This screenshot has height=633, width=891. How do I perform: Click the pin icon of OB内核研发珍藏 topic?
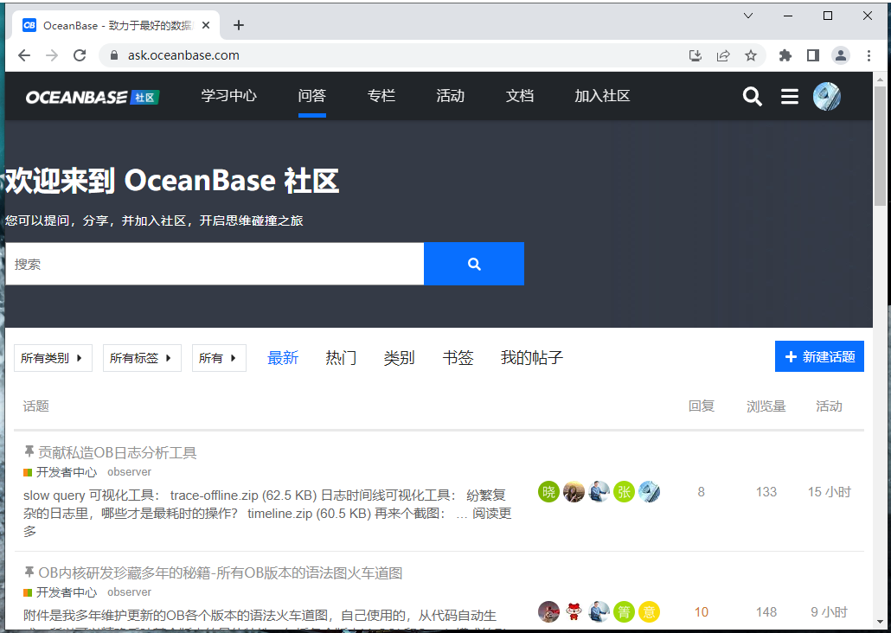pos(29,571)
